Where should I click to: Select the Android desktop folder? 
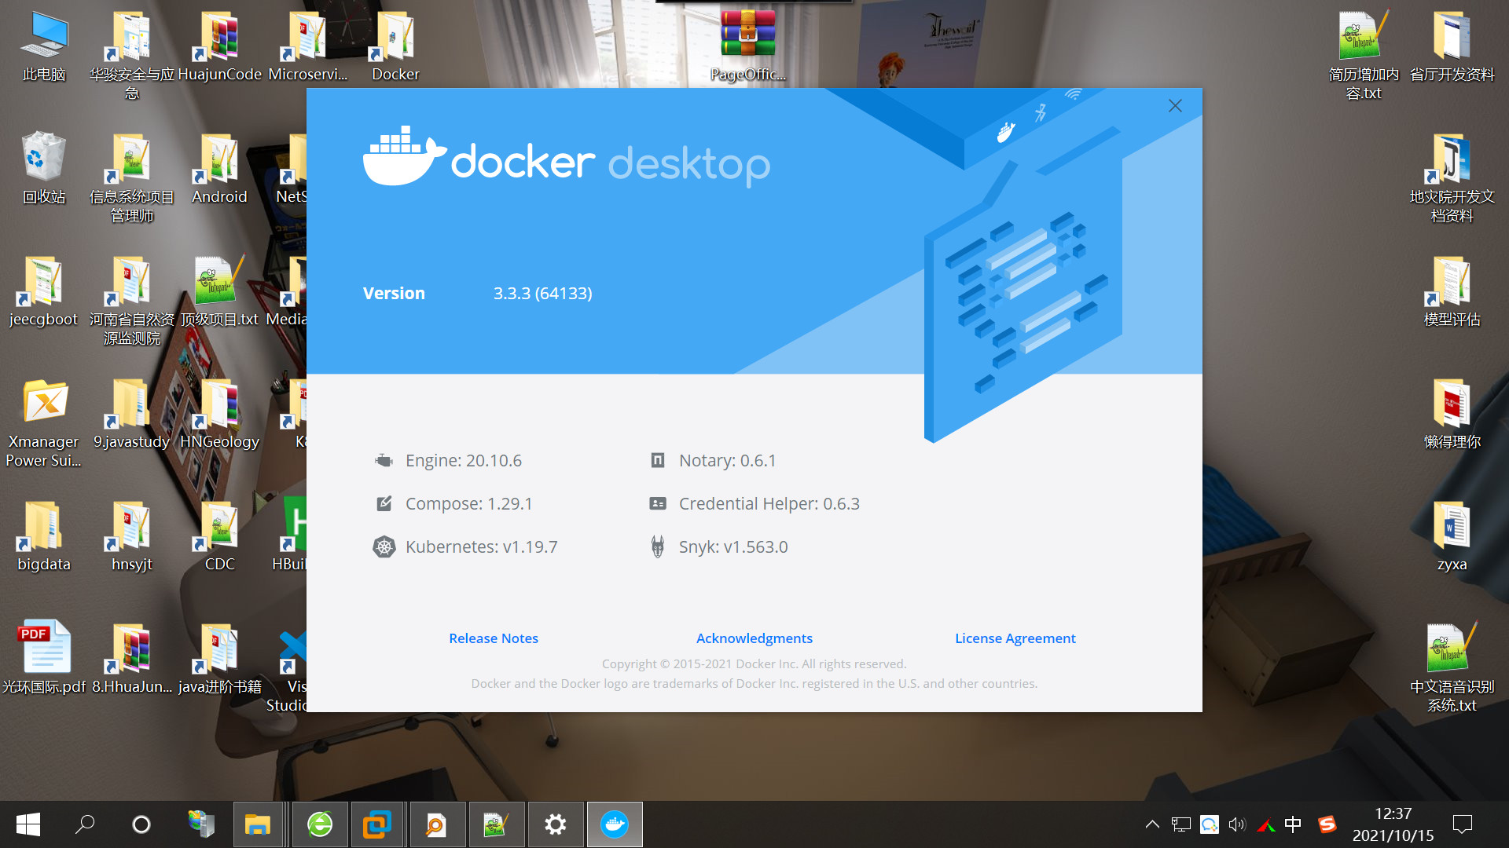[219, 169]
